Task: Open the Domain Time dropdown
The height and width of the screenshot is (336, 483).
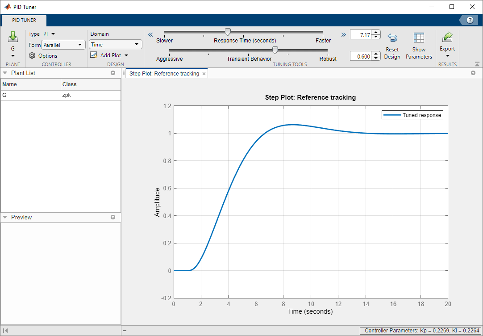Action: tap(115, 45)
